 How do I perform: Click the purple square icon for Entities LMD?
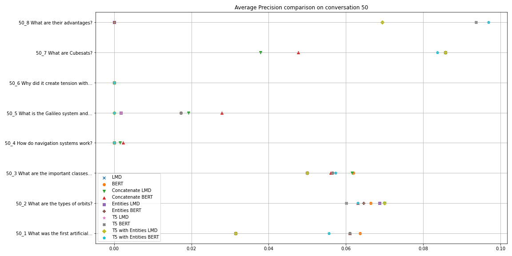click(x=104, y=204)
